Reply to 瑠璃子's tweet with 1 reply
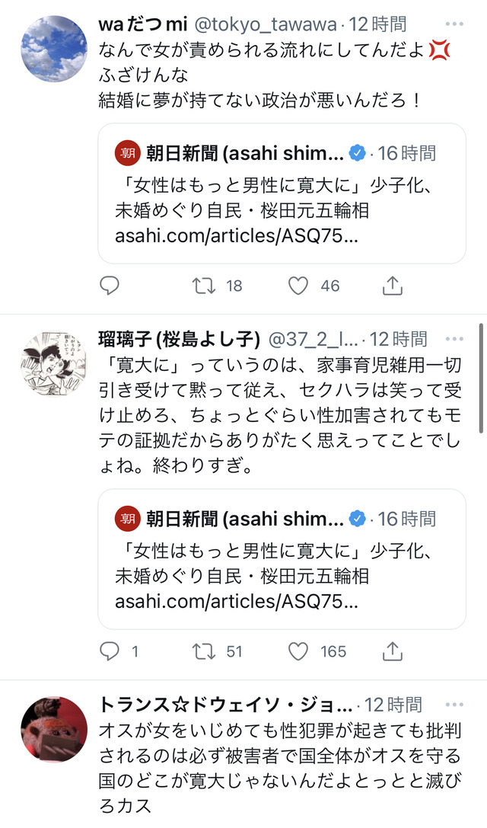The image size is (487, 828). tap(110, 651)
